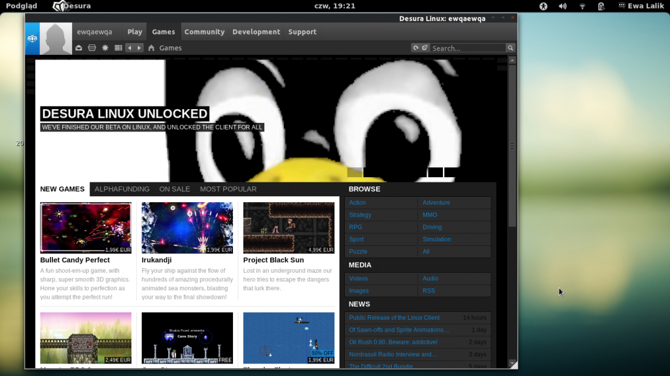Click the starburst updates icon
This screenshot has width=670, height=376.
click(105, 48)
